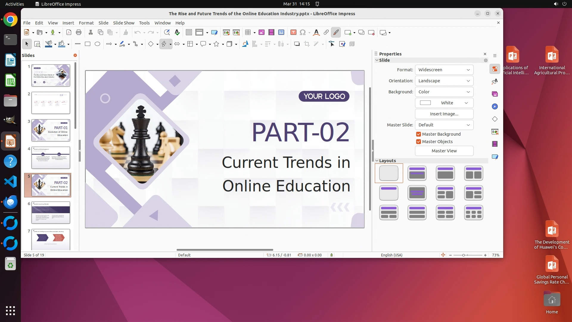Uncheck the Master Background checkbox

[x=419, y=134]
